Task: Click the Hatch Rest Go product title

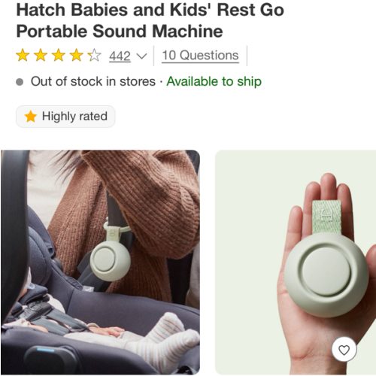Action: click(x=150, y=20)
